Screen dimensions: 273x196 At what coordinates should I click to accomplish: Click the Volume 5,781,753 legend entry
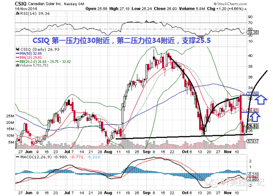tap(34, 65)
